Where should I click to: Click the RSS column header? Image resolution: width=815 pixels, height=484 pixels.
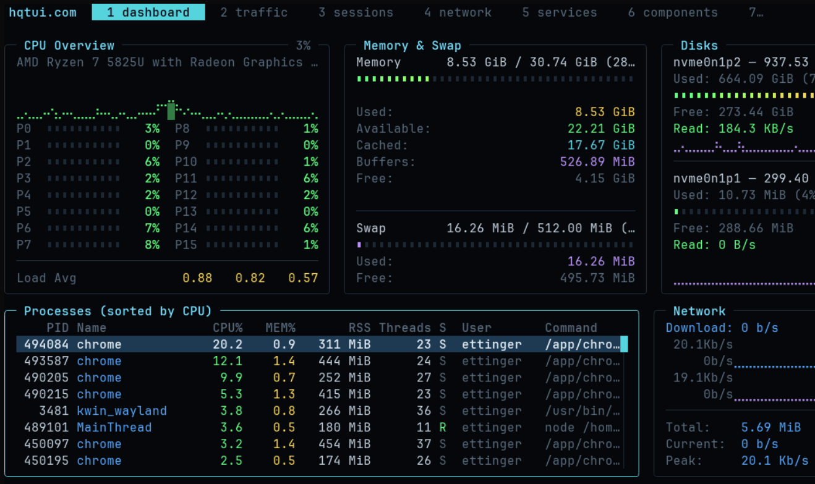point(359,328)
